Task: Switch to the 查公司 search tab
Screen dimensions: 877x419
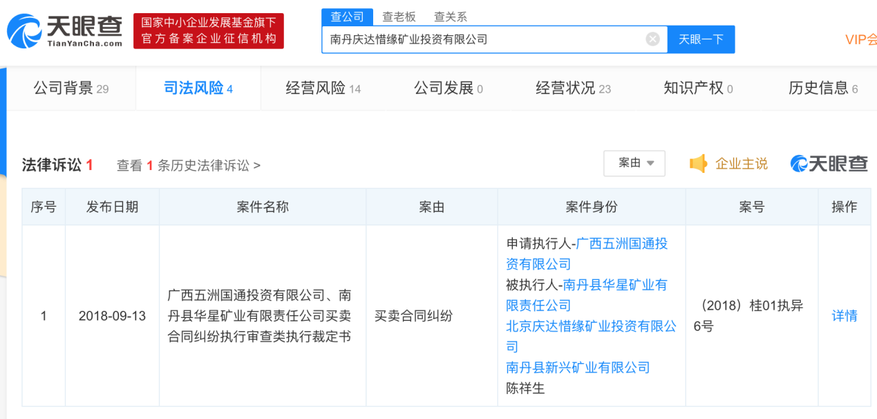Action: pyautogui.click(x=347, y=17)
